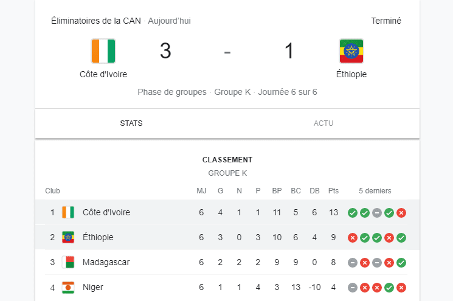Click Madagascar's latest green win icon
The width and height of the screenshot is (453, 301).
[x=401, y=263]
